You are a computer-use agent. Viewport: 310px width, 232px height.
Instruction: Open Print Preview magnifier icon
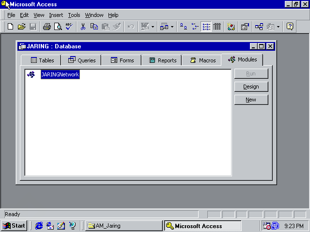[x=58, y=27]
